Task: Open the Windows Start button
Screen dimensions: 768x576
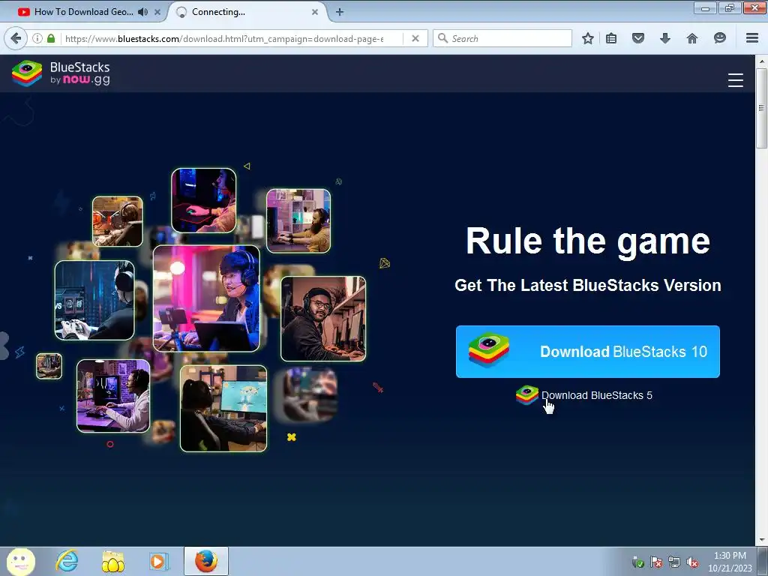Action: tap(21, 561)
